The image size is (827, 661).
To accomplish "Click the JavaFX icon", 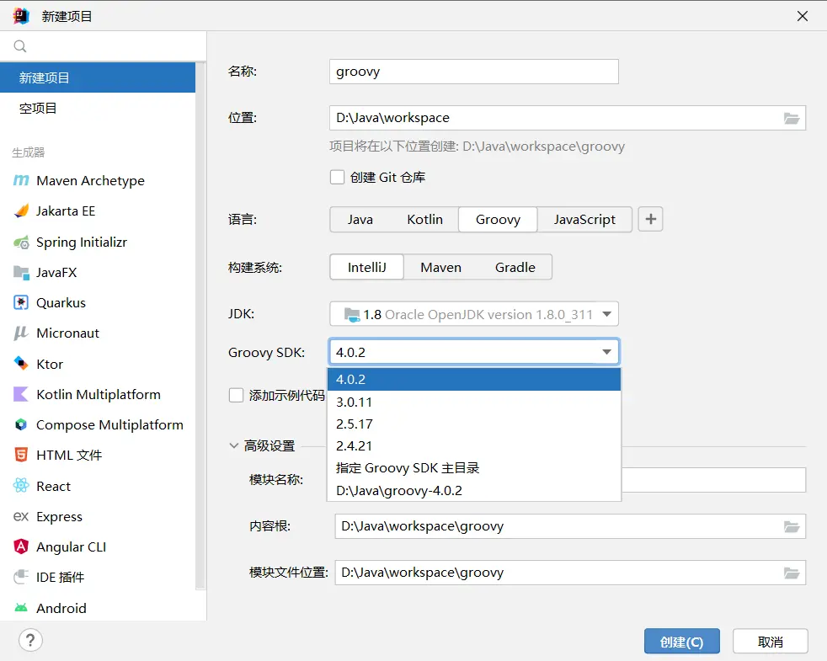I will click(x=21, y=272).
